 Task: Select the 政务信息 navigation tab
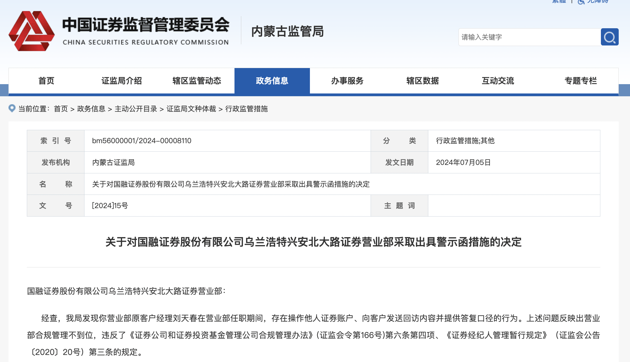click(x=272, y=81)
